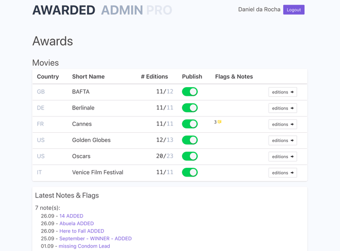Click the Movies section heading

coord(46,63)
